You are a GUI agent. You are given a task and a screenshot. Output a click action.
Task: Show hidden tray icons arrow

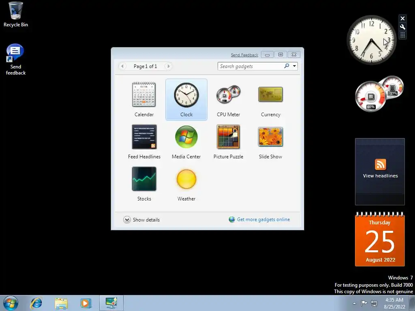[x=354, y=303]
